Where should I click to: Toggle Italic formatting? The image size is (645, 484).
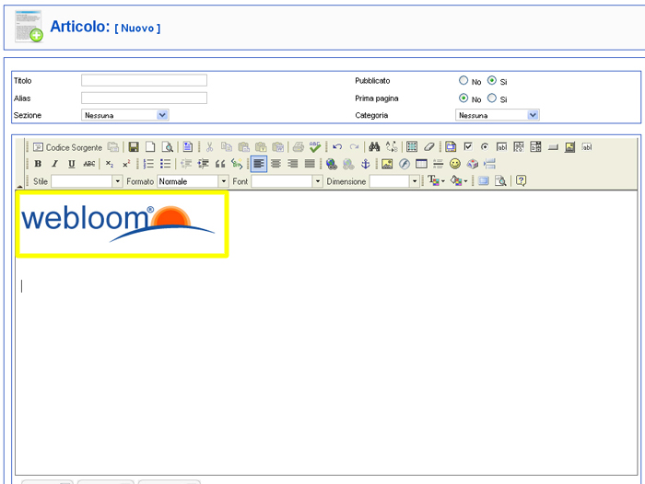click(54, 164)
